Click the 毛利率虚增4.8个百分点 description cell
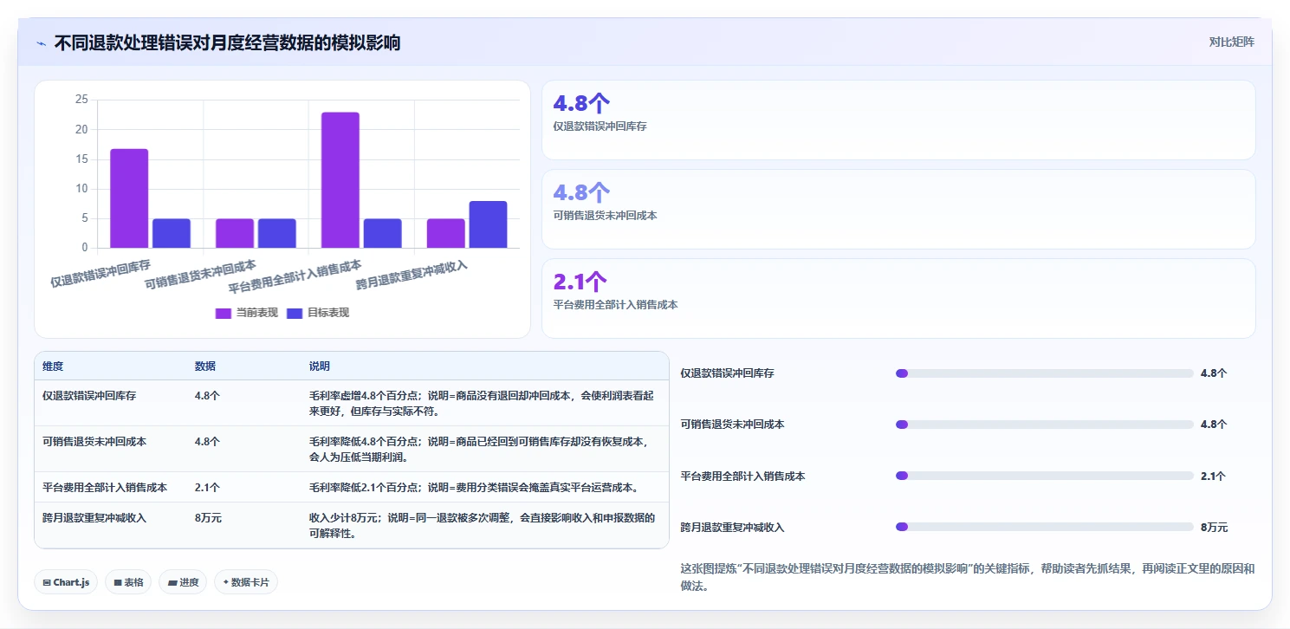1290x629 pixels. [x=482, y=403]
